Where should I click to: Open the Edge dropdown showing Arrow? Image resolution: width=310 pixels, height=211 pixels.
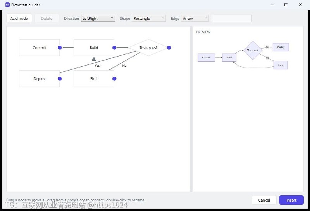(195, 18)
